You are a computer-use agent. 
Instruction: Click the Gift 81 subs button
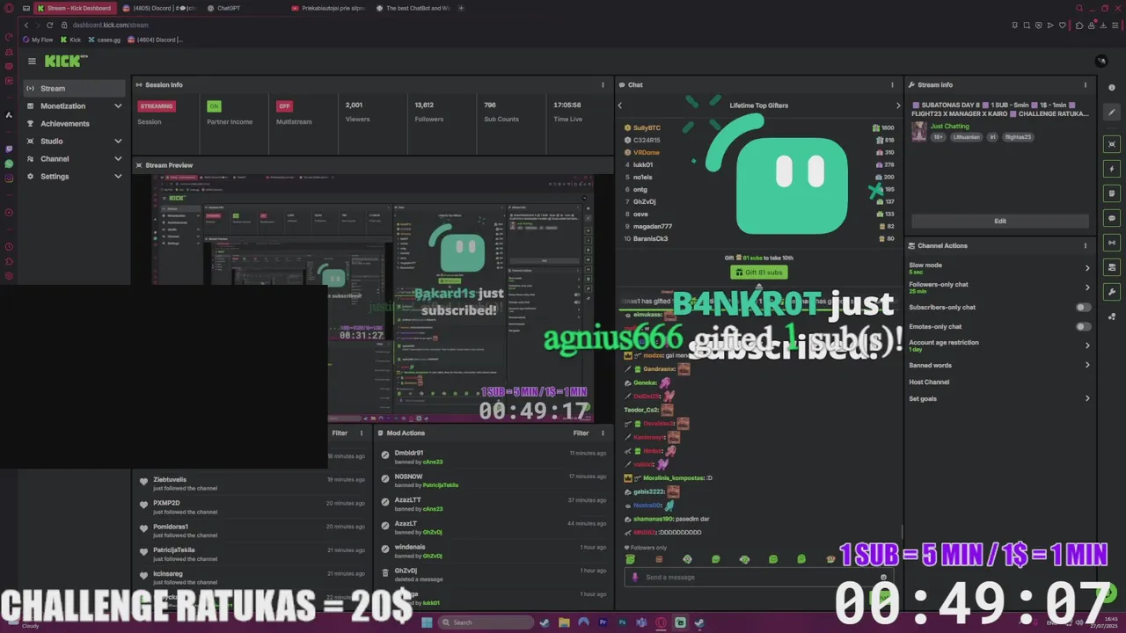[x=758, y=273]
